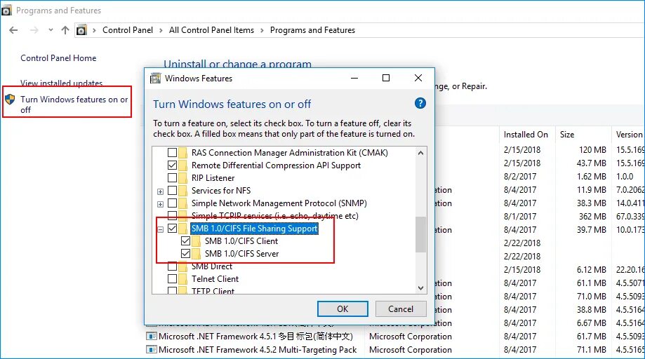Viewport: 645px width, 359px height.
Task: Click Windows Features dialog title icon
Action: point(156,78)
